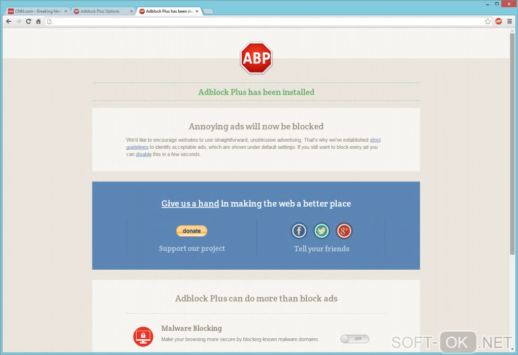
Task: Share via the Twitter bird icon
Action: coord(321,231)
